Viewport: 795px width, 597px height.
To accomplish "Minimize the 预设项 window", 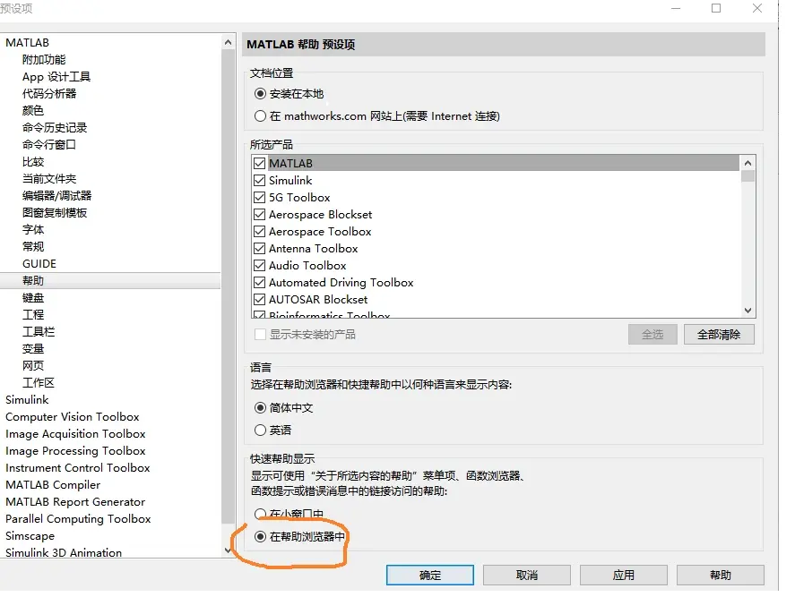I will coord(676,8).
